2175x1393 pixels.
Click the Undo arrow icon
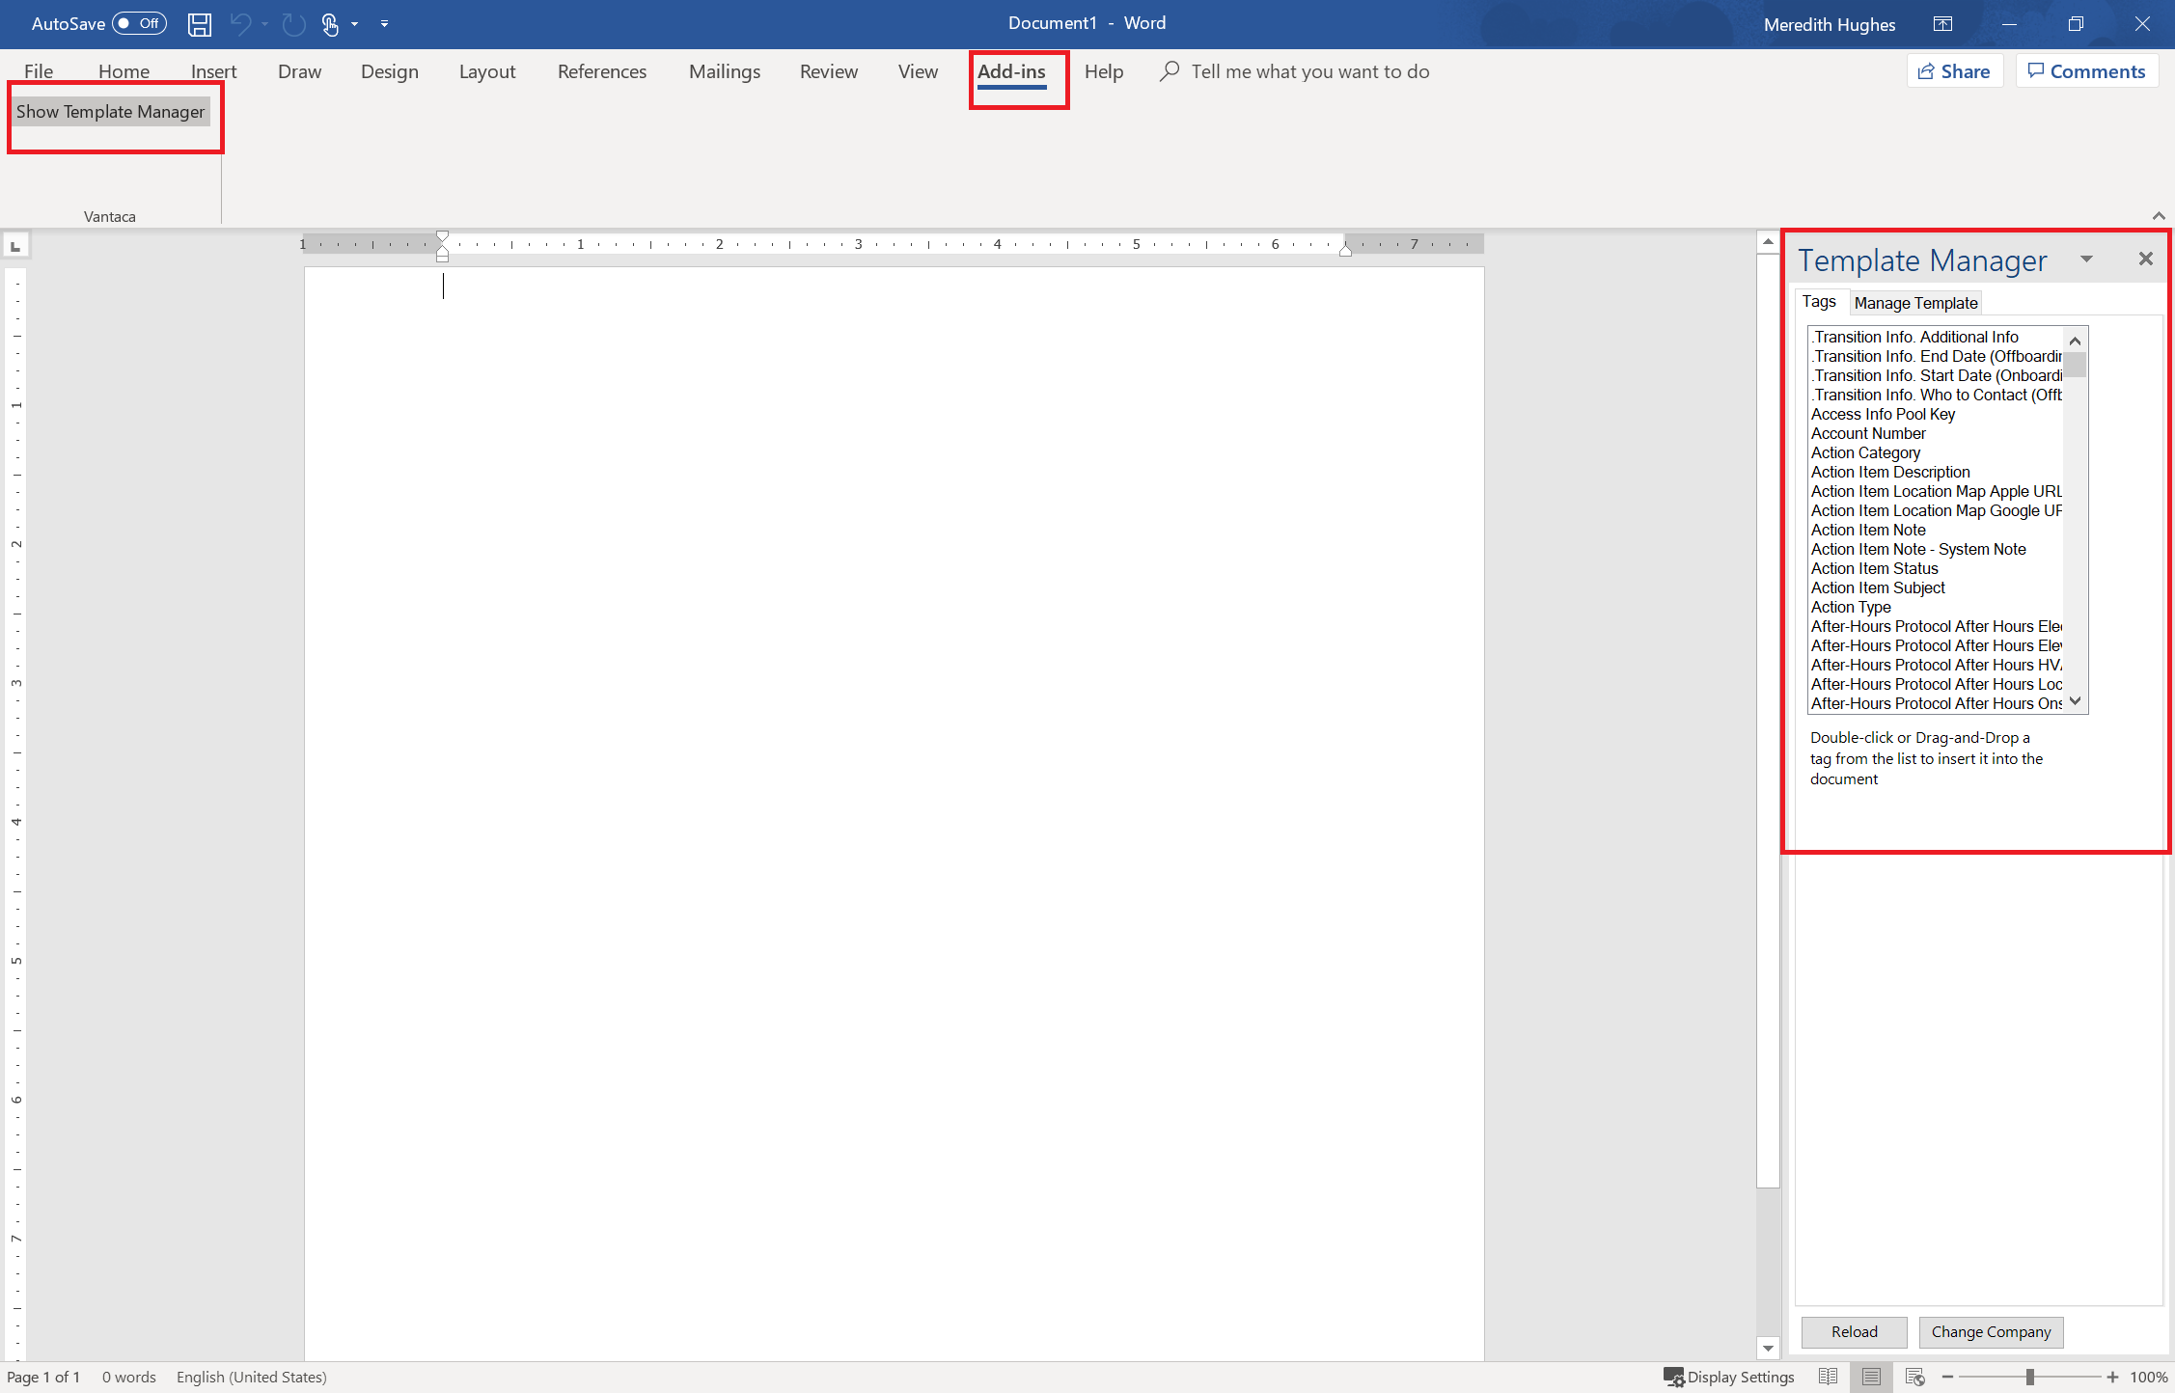tap(241, 24)
